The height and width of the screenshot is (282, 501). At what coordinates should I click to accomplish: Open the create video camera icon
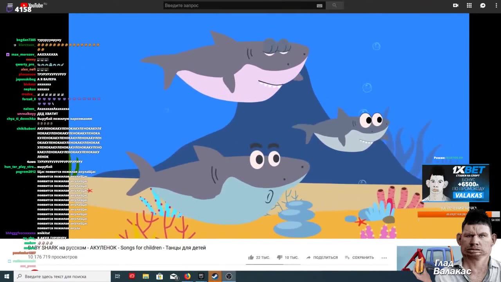click(x=456, y=5)
